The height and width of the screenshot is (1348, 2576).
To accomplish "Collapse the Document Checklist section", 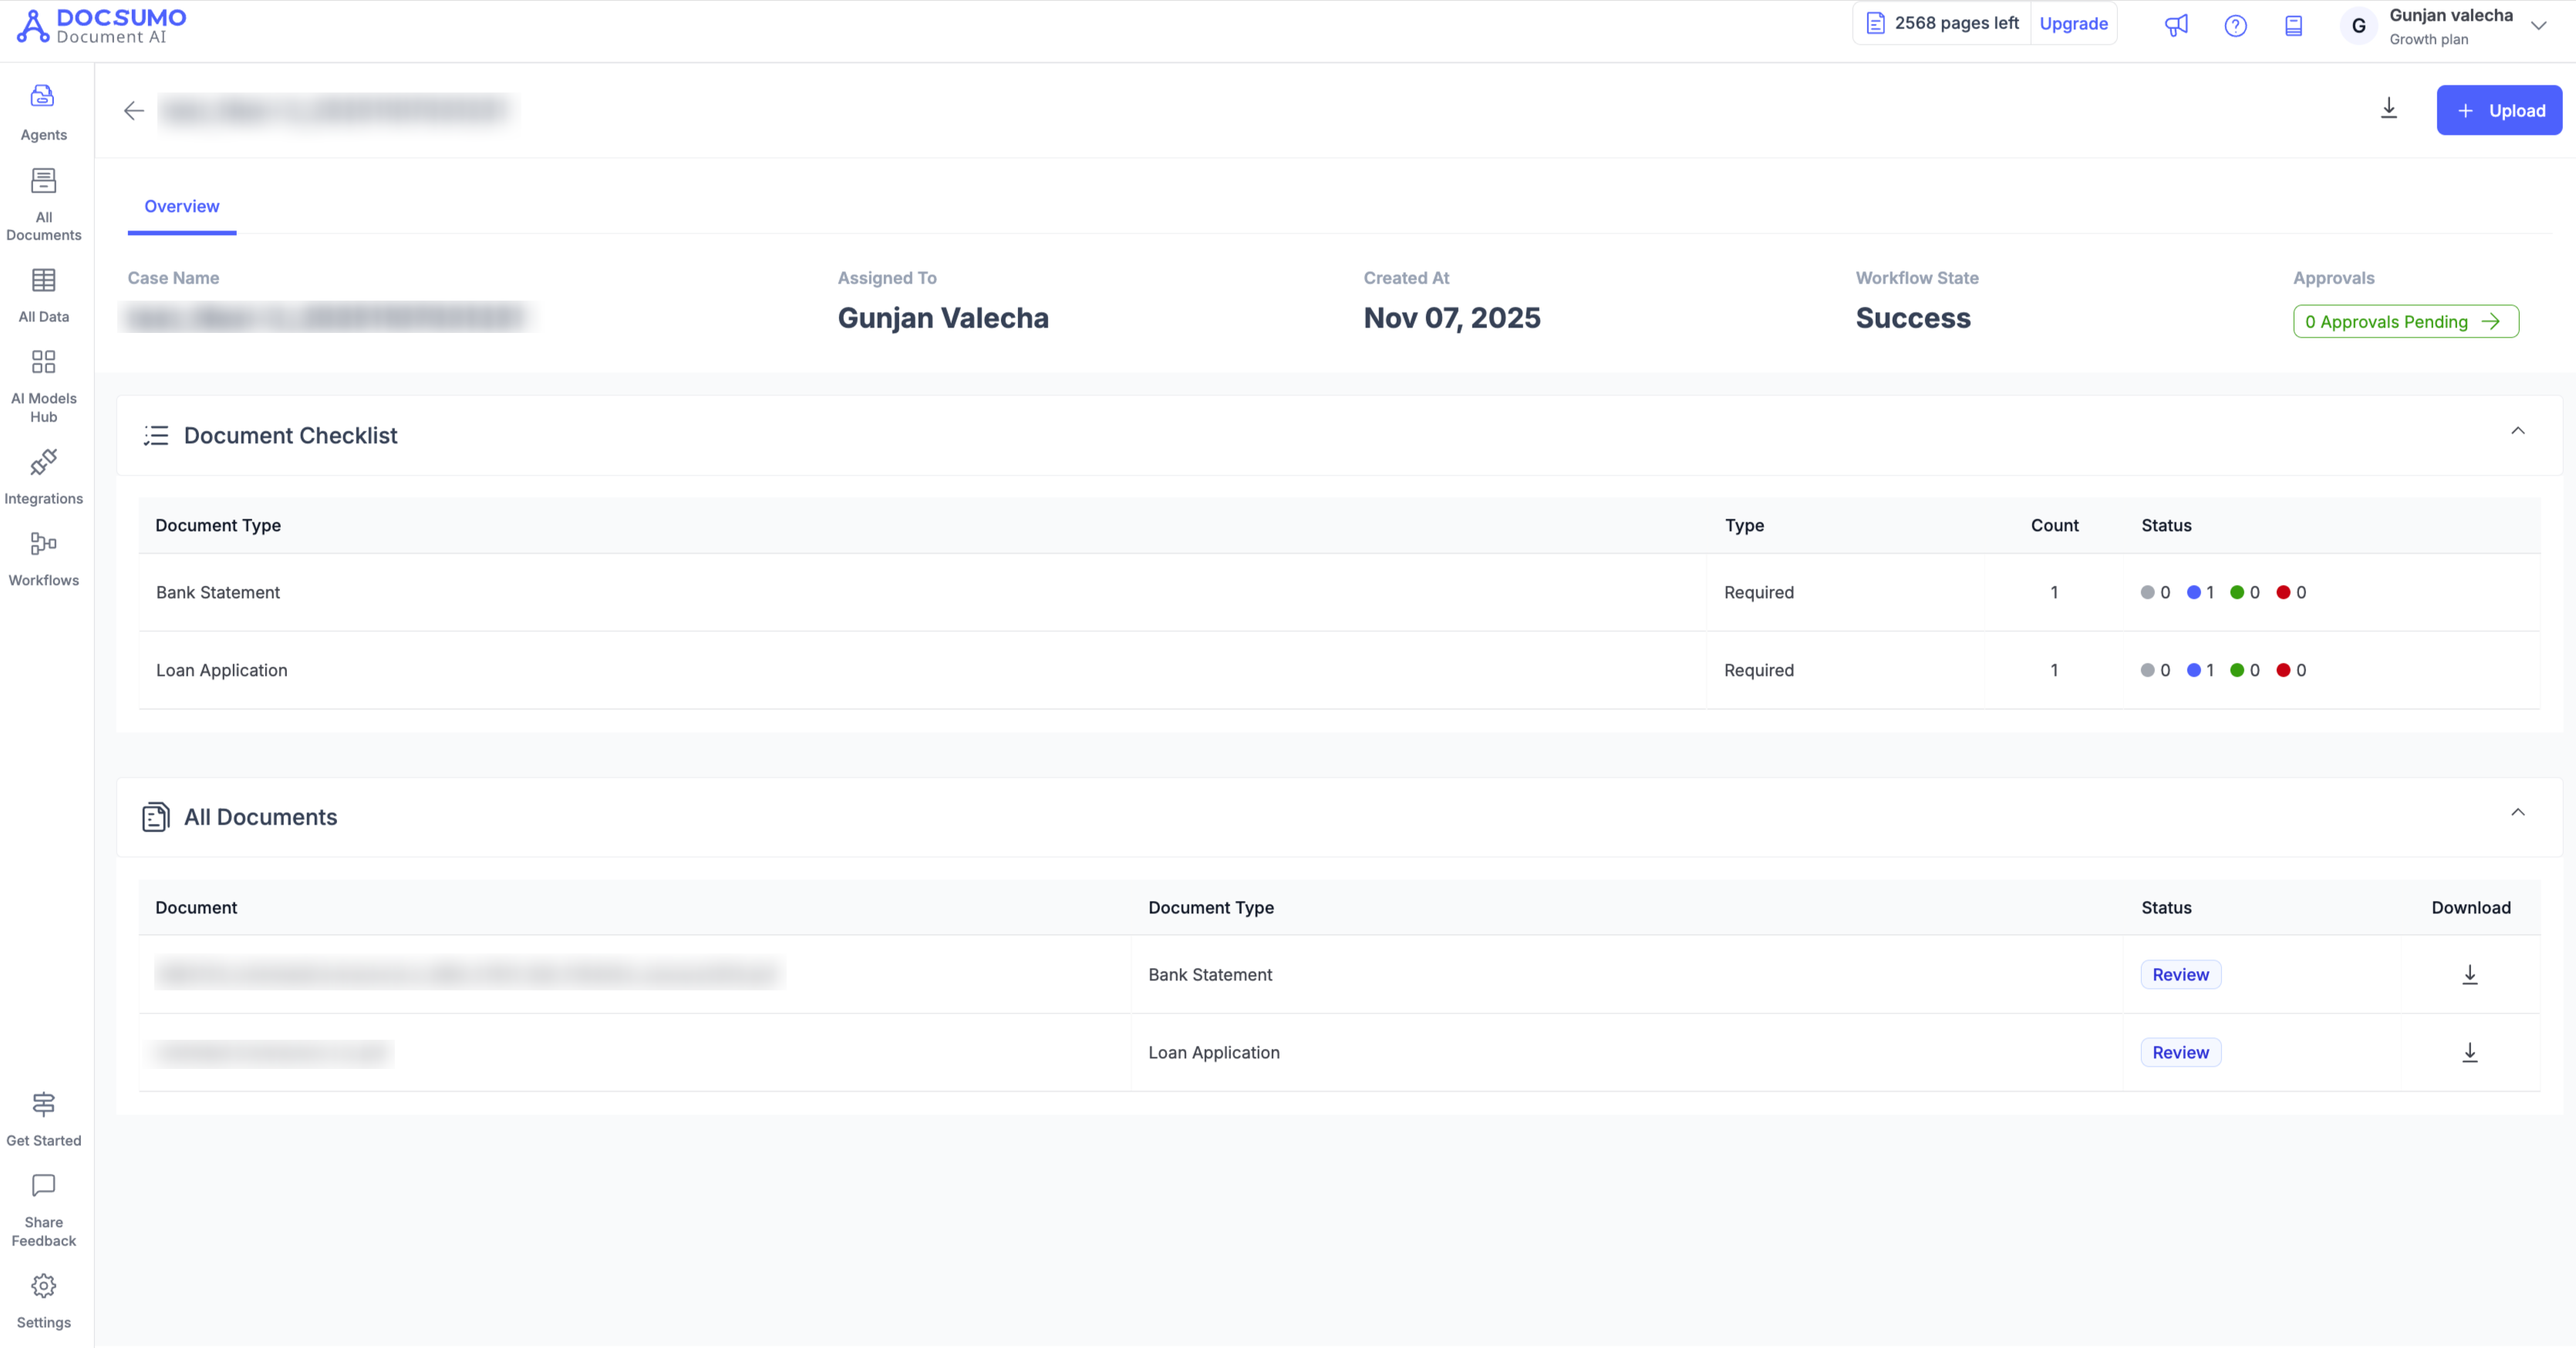I will (2517, 431).
